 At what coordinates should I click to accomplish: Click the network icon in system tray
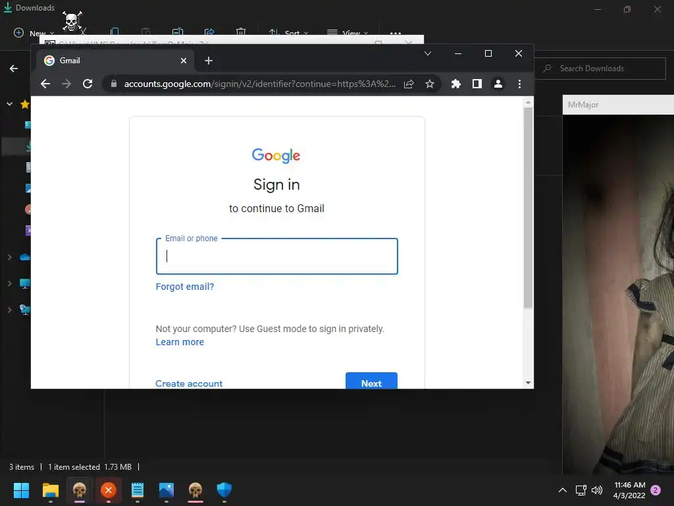coord(581,490)
